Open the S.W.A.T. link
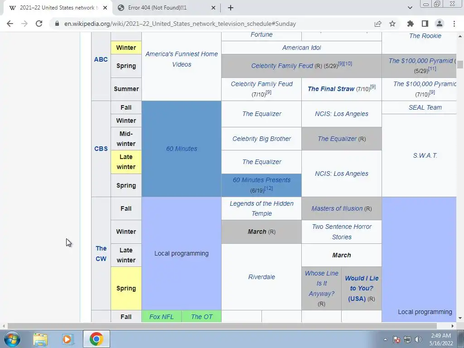Viewport: 464px width, 348px height. point(425,155)
